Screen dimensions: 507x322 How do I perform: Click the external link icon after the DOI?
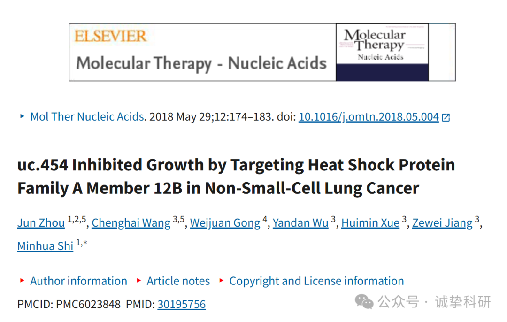(x=446, y=117)
